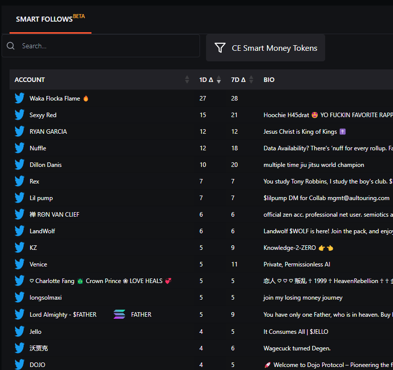Click the ACCOUNT column header
Screen dimensions: 393x370
[30, 80]
